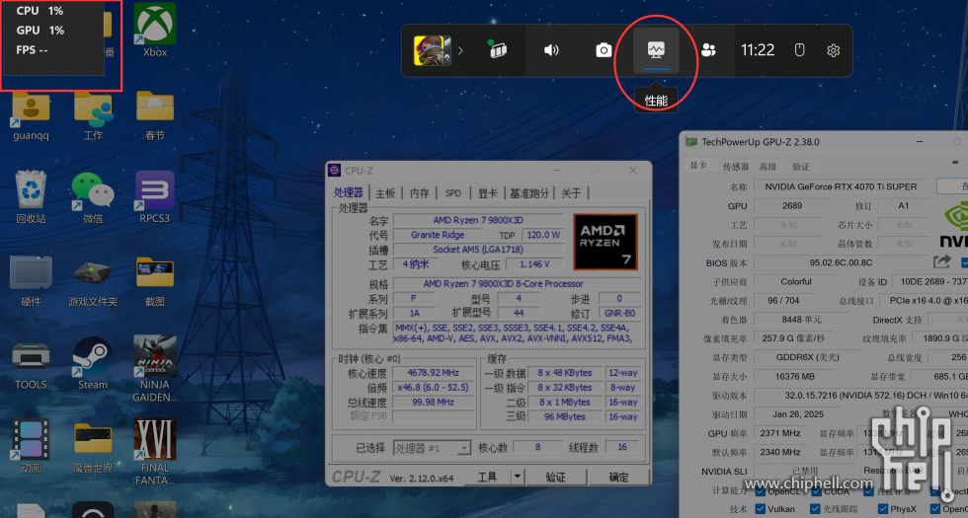Launch 微信 WeChat from desktop
The image size is (968, 518).
pyautogui.click(x=93, y=197)
